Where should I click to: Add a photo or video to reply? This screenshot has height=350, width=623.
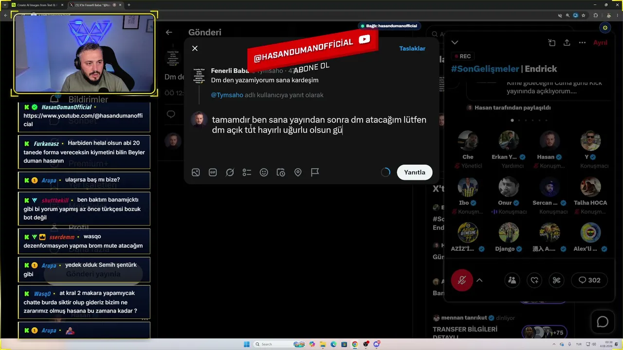point(196,172)
